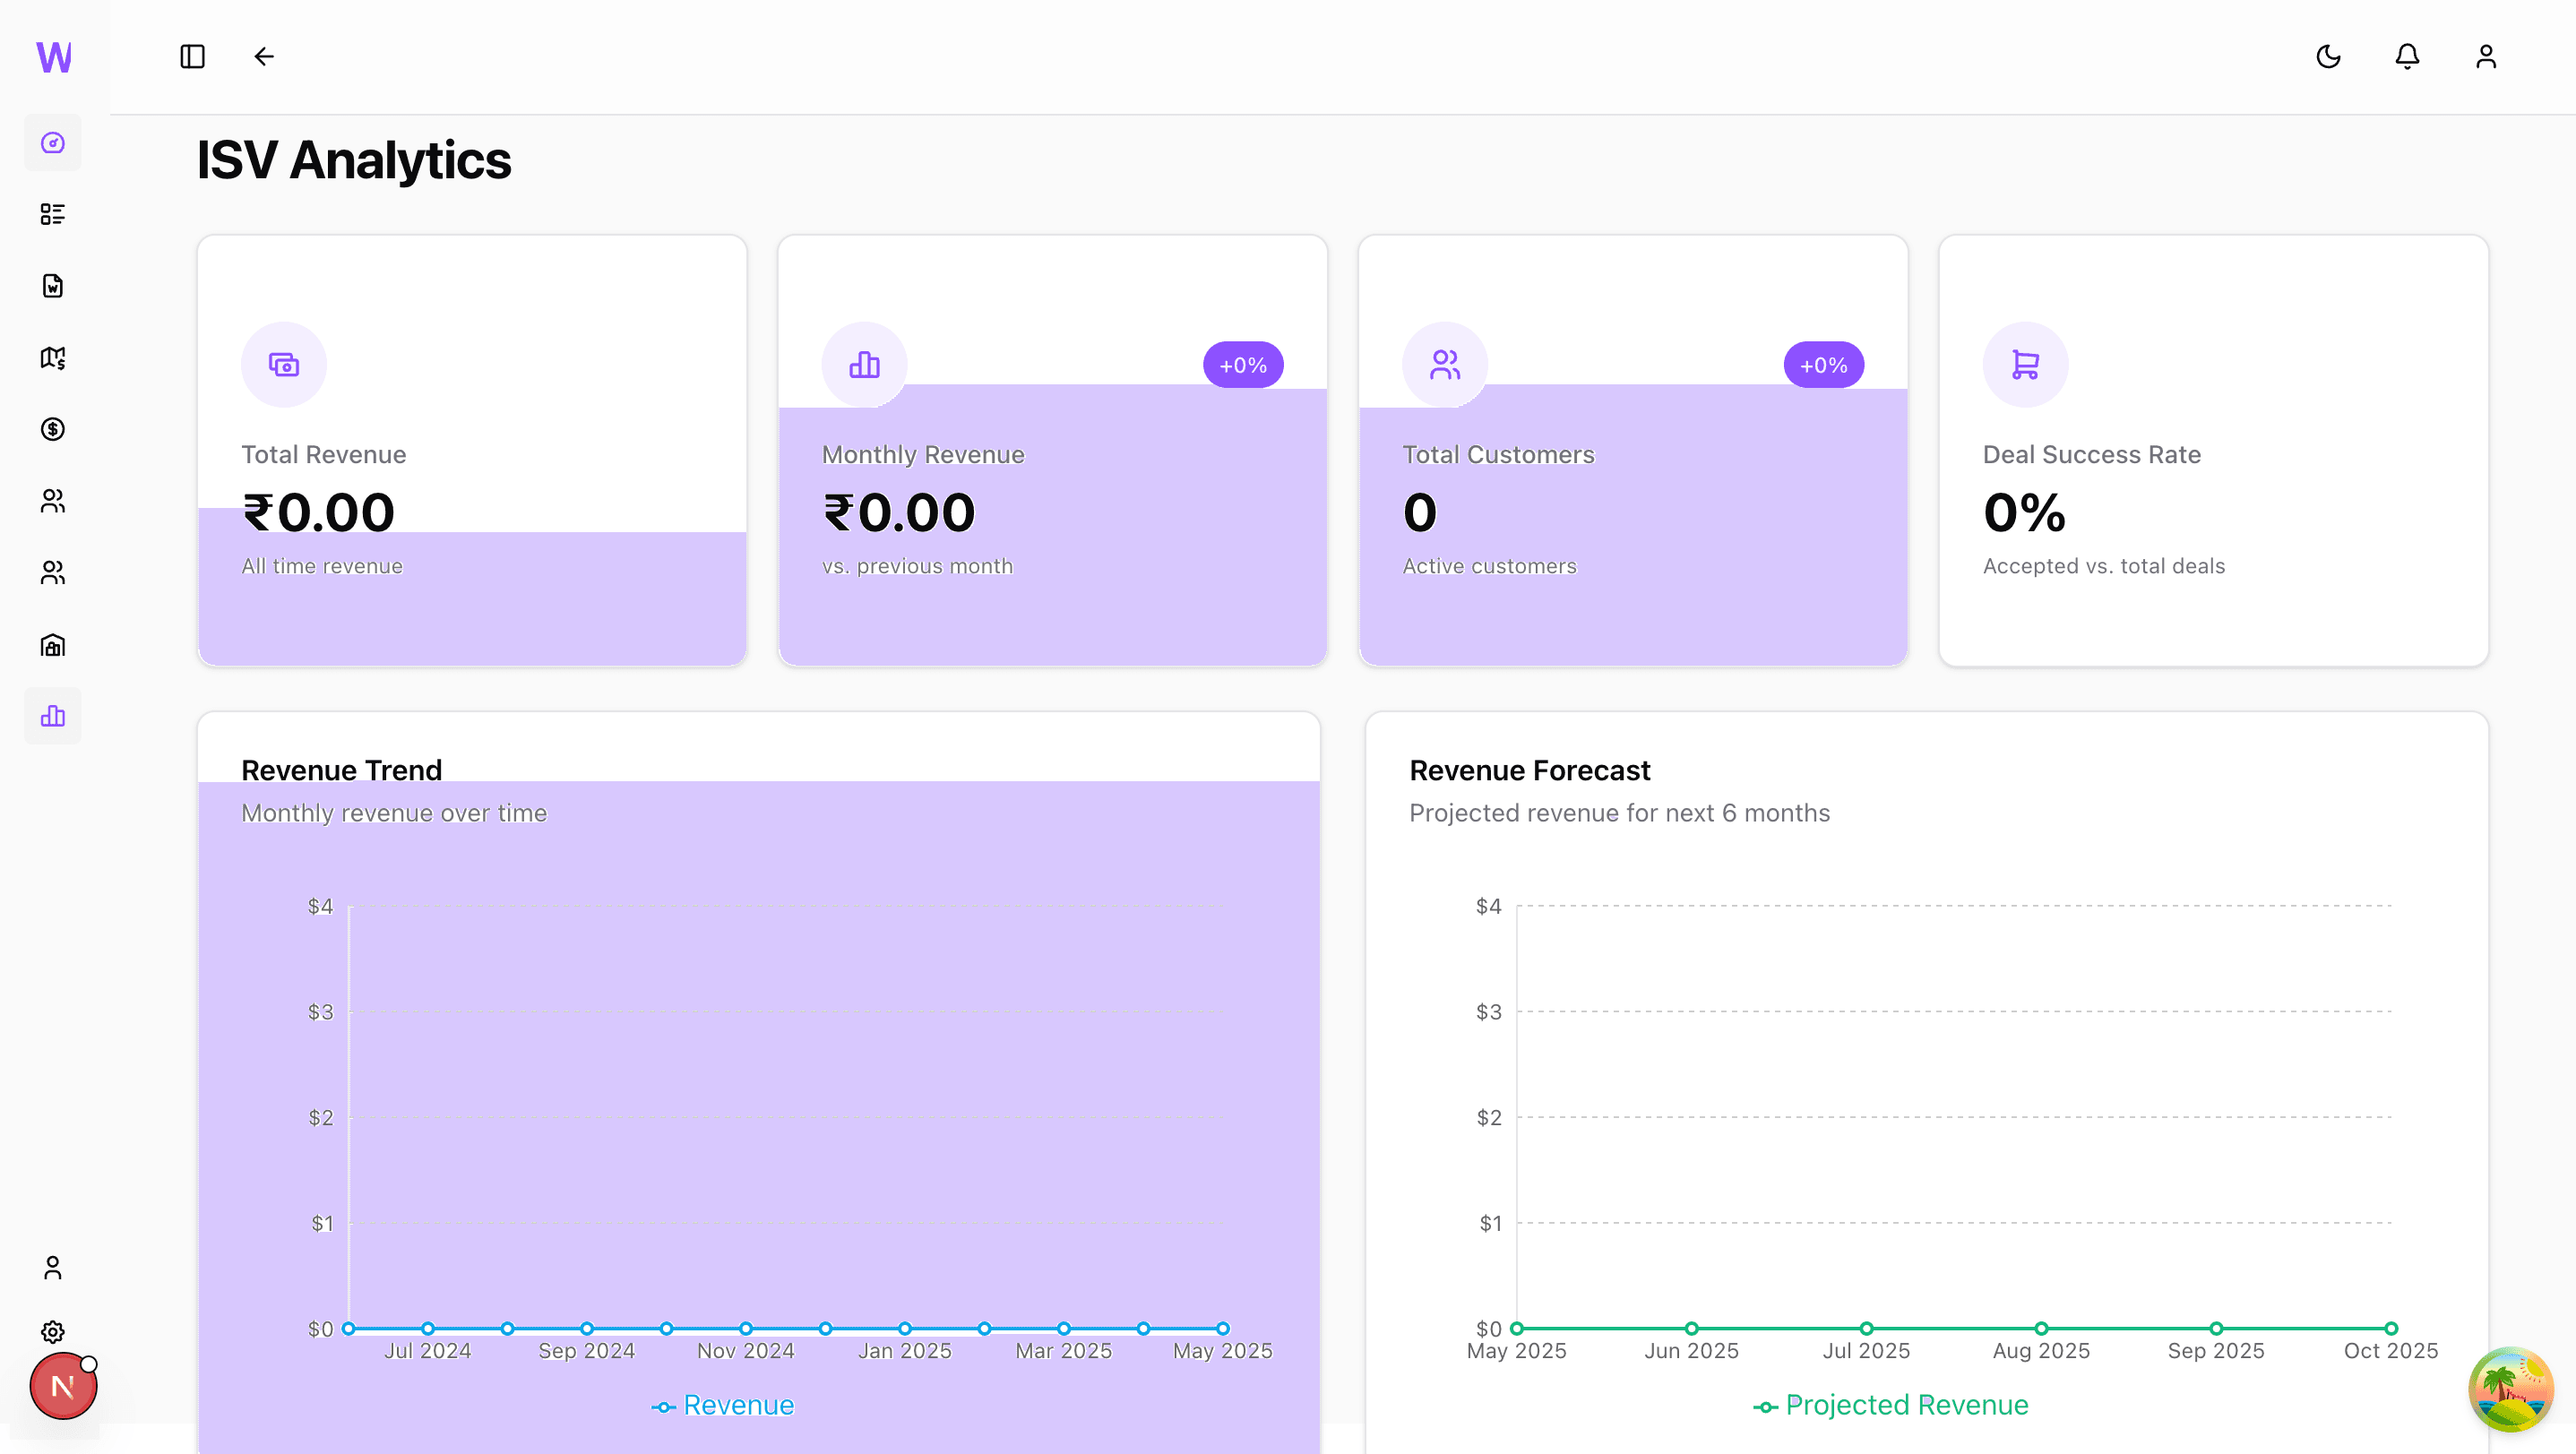Click the Monthly Revenue bar chart icon
Viewport: 2576px width, 1454px height.
(x=865, y=364)
